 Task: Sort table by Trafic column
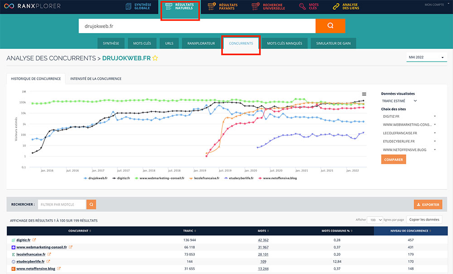click(x=189, y=231)
